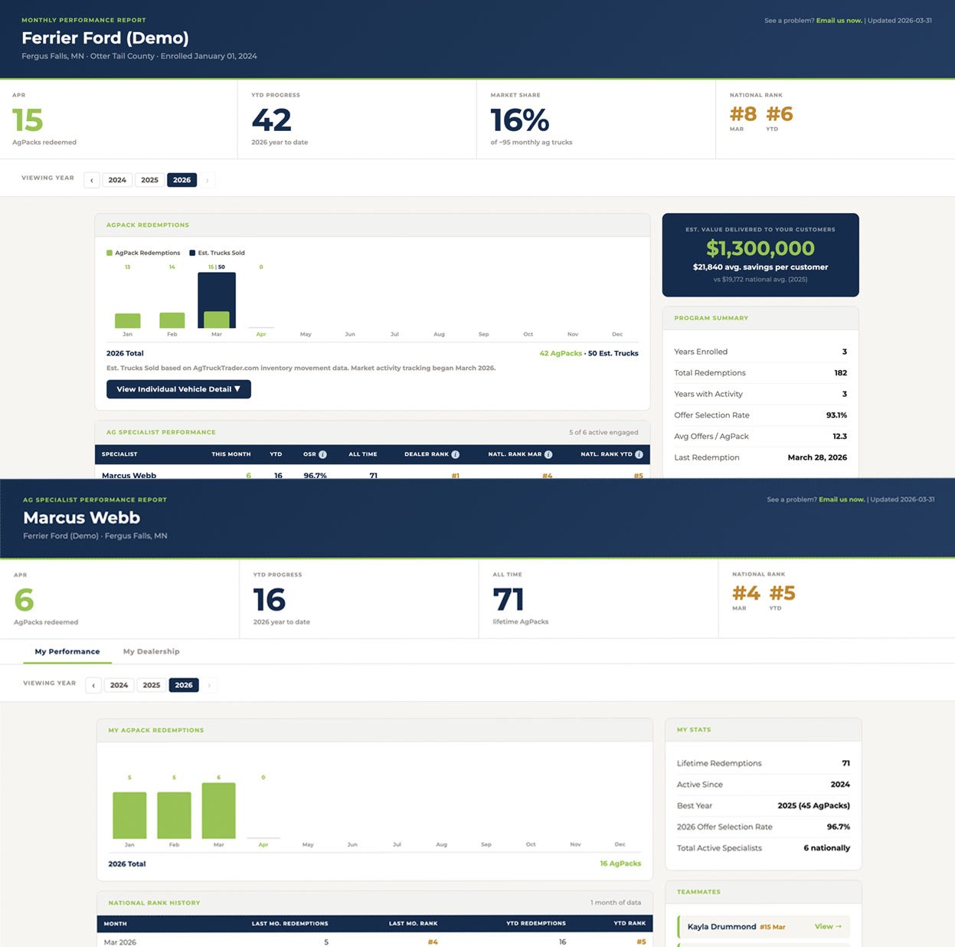Screen dimensions: 955x947
Task: Click the Dealer Rank info icon
Action: coord(455,454)
